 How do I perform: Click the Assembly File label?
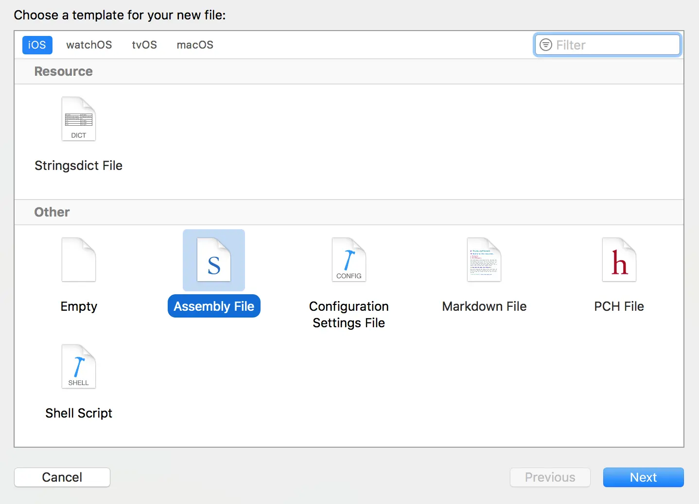coord(214,306)
